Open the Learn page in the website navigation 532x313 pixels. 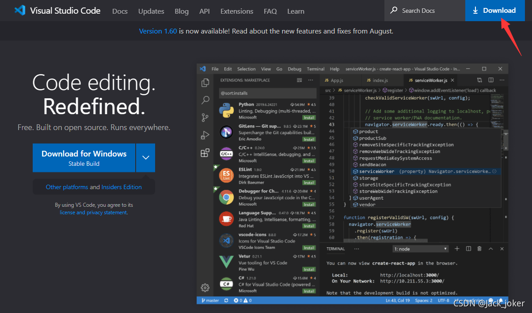click(x=296, y=11)
